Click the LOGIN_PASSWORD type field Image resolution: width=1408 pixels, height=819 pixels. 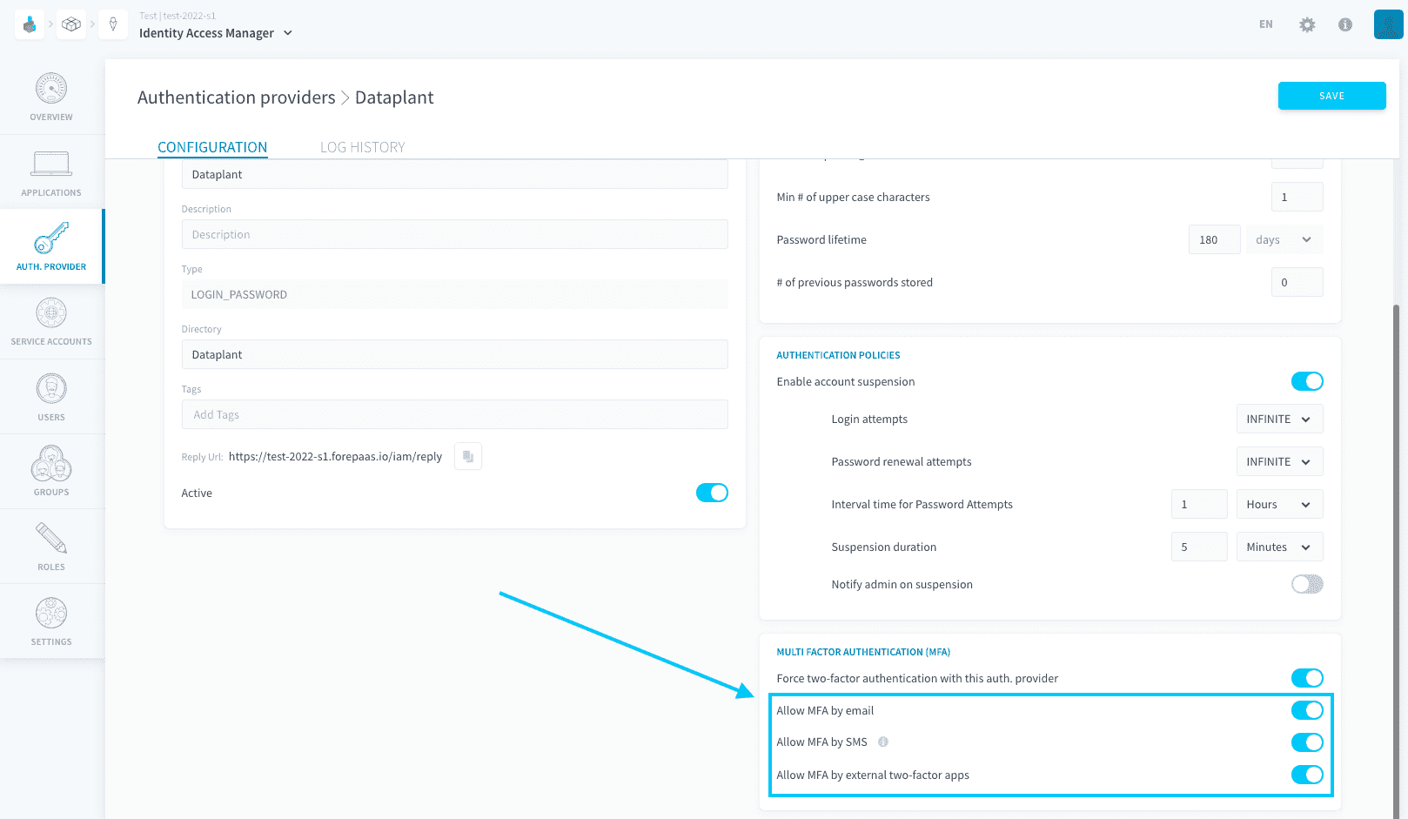click(x=454, y=294)
